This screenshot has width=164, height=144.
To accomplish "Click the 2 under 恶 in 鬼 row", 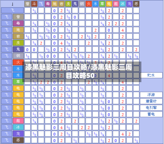I will (136, 50).
